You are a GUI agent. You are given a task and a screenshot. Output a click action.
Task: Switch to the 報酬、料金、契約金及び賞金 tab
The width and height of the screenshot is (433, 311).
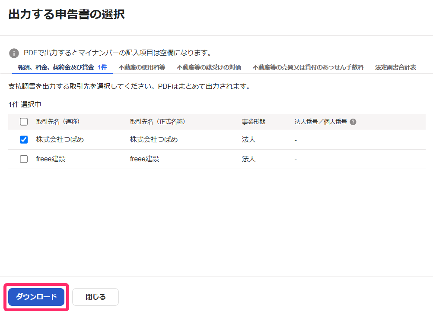(62, 67)
